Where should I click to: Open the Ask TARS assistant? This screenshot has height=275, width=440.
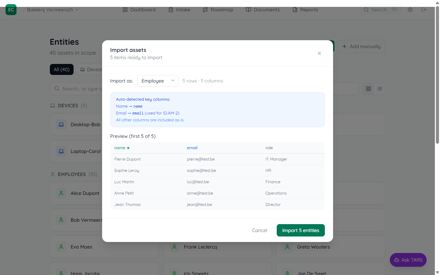tap(408, 260)
